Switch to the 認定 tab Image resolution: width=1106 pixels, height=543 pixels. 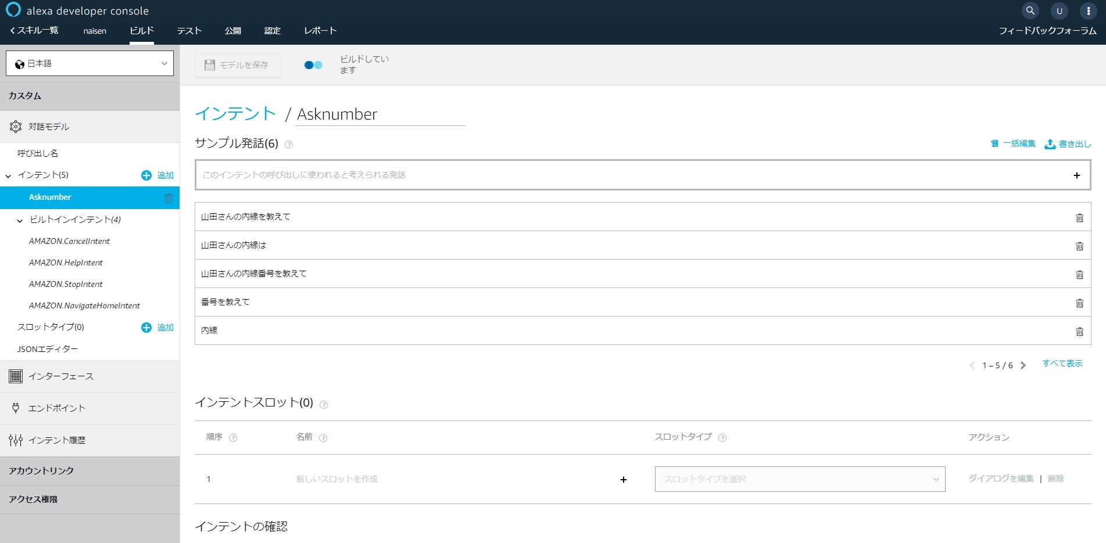[x=272, y=31]
